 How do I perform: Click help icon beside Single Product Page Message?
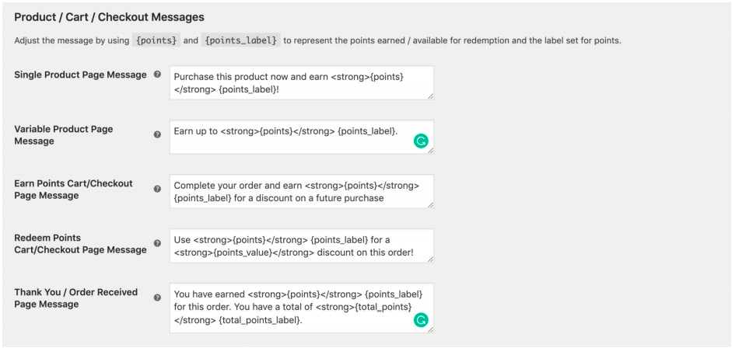click(158, 75)
